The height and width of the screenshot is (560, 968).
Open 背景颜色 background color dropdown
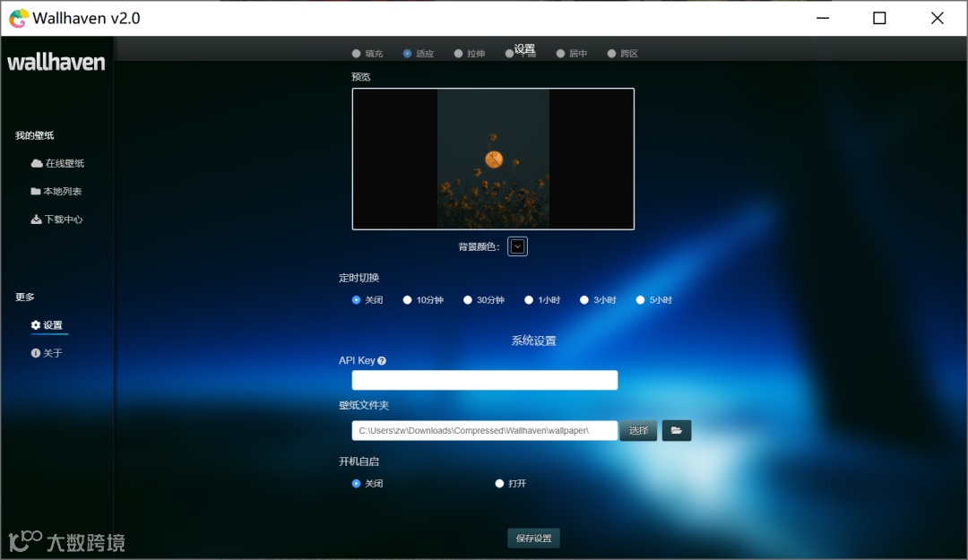click(517, 246)
